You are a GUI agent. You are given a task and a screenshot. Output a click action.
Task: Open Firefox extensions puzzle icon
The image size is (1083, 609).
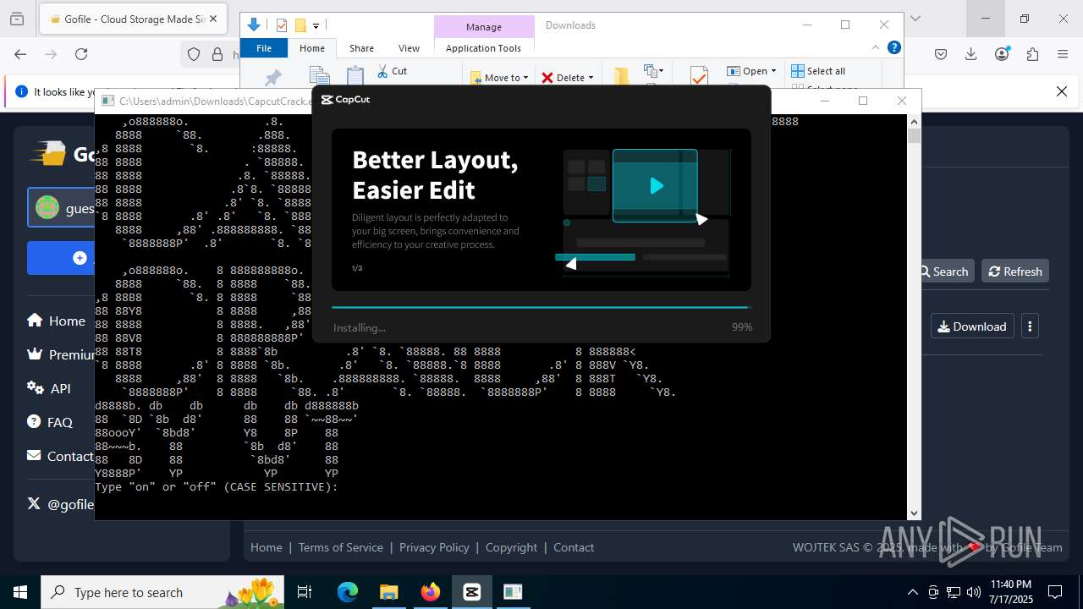(1032, 54)
